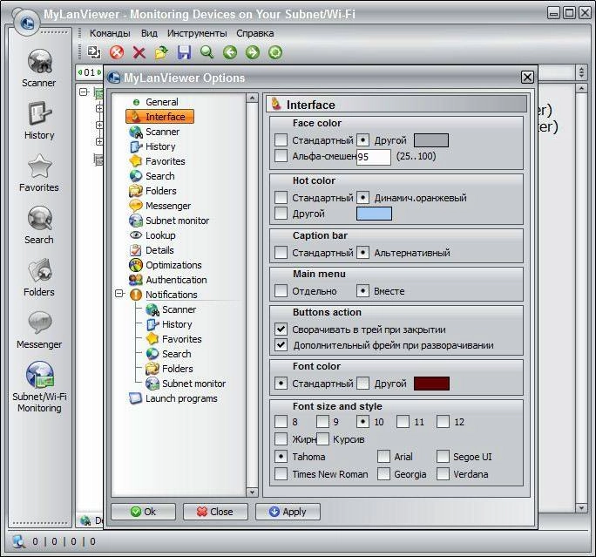Click the Close button in Options

pyautogui.click(x=215, y=512)
